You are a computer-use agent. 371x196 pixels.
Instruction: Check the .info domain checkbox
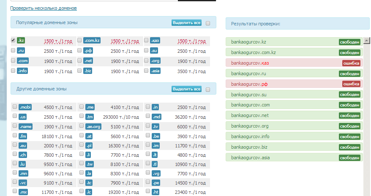coord(13,71)
